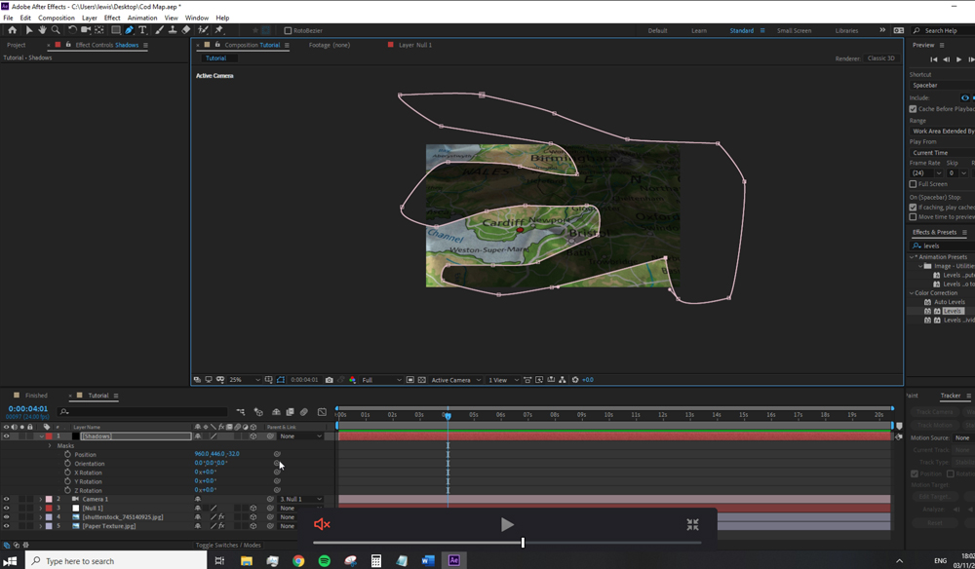Select the Pen tool
975x569 pixels.
coord(130,30)
